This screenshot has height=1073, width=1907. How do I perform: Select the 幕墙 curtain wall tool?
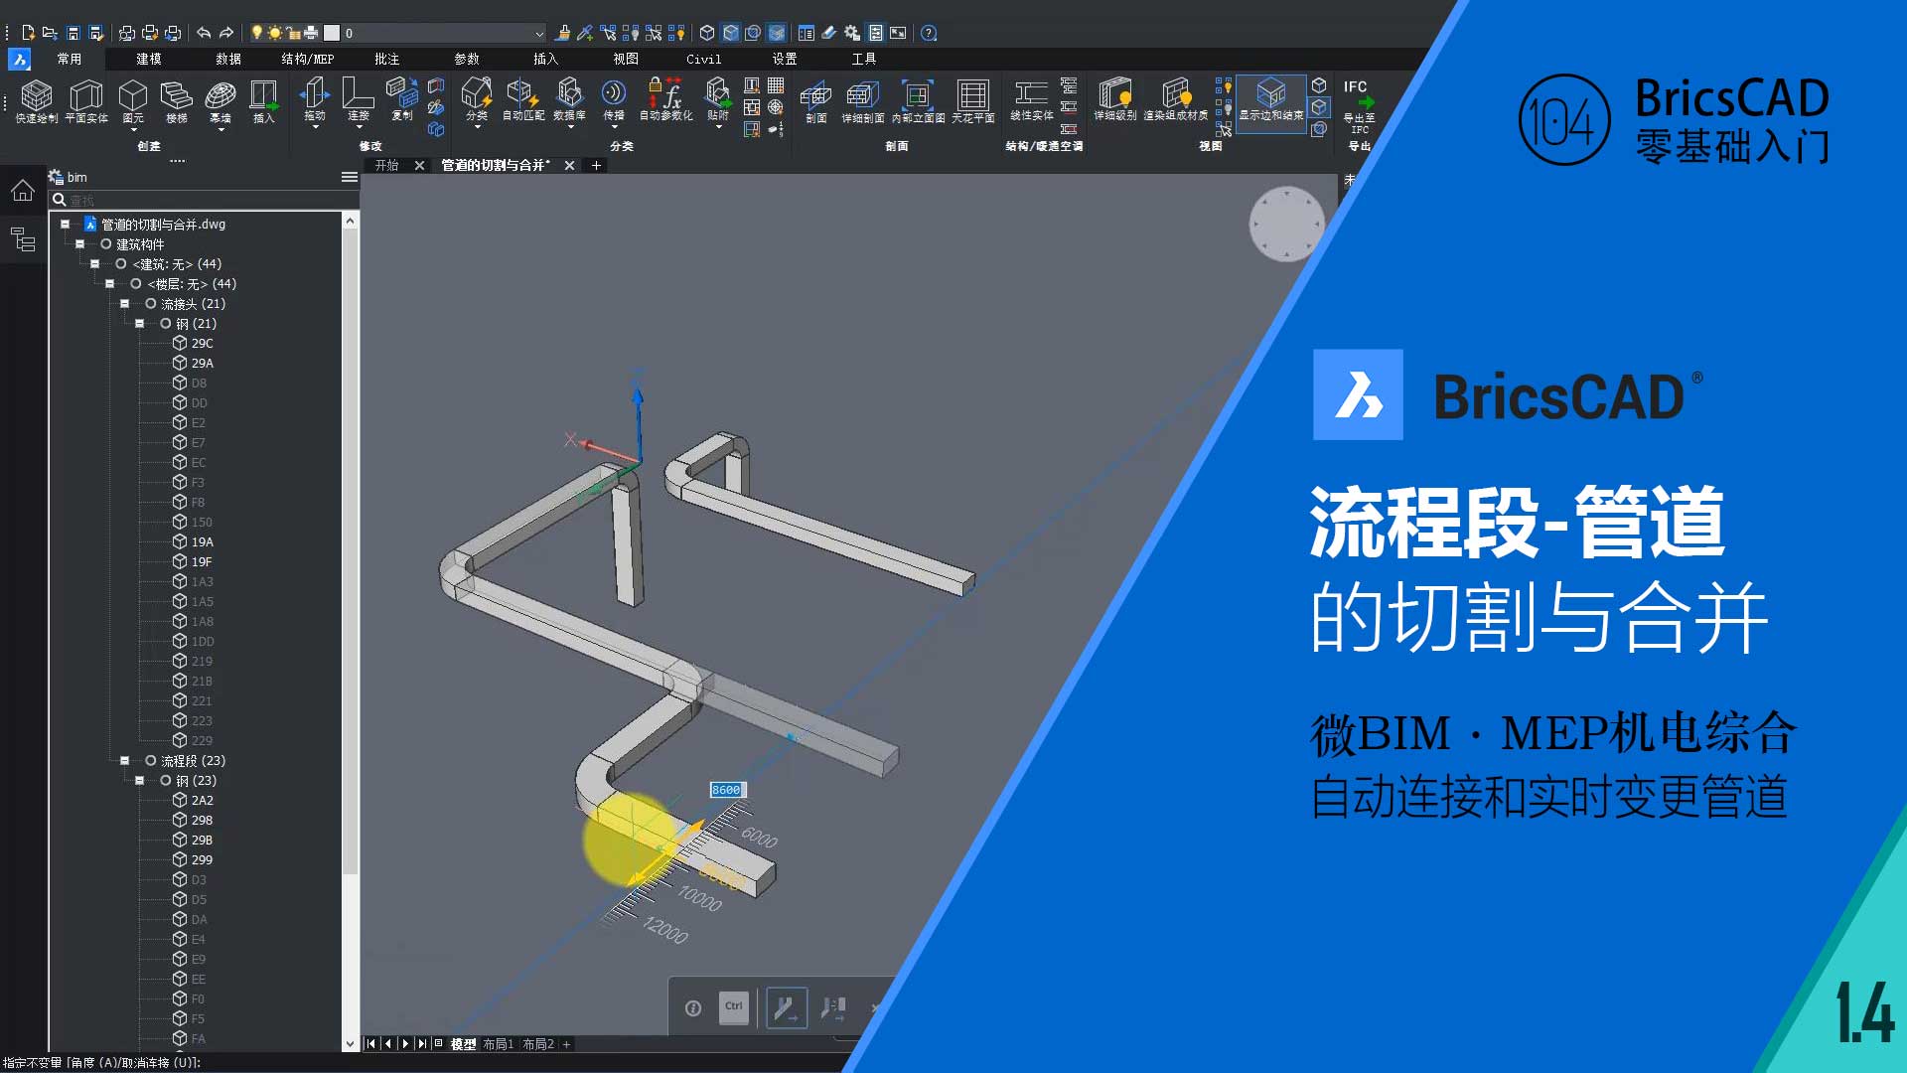point(220,95)
